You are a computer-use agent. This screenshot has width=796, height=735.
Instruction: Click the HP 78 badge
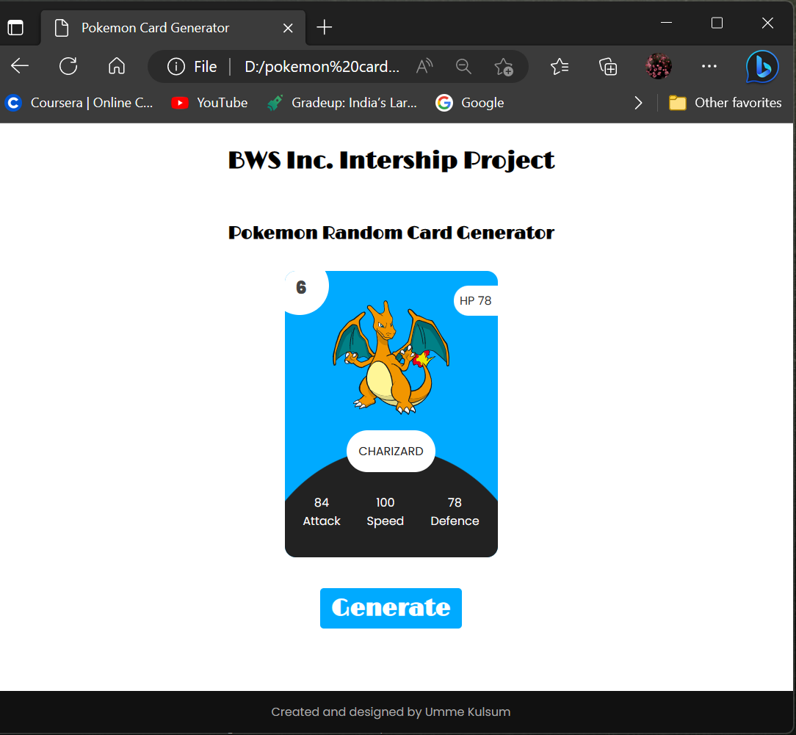[476, 300]
